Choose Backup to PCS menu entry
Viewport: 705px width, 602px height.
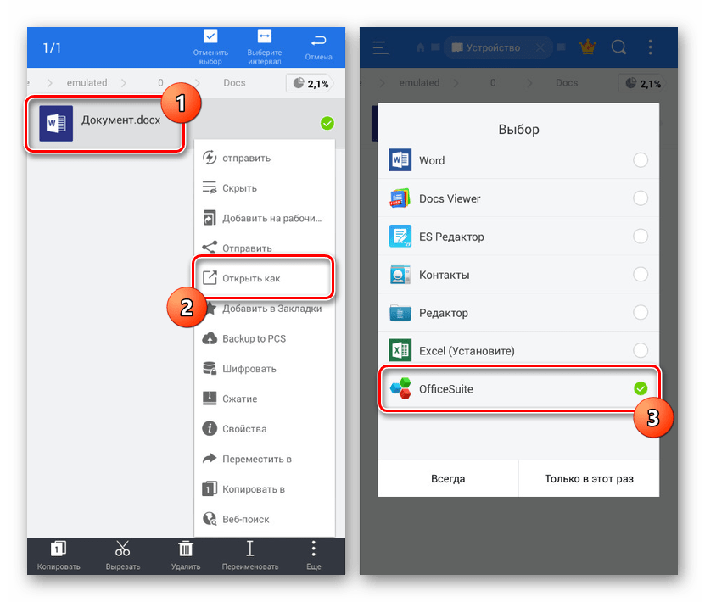(265, 339)
